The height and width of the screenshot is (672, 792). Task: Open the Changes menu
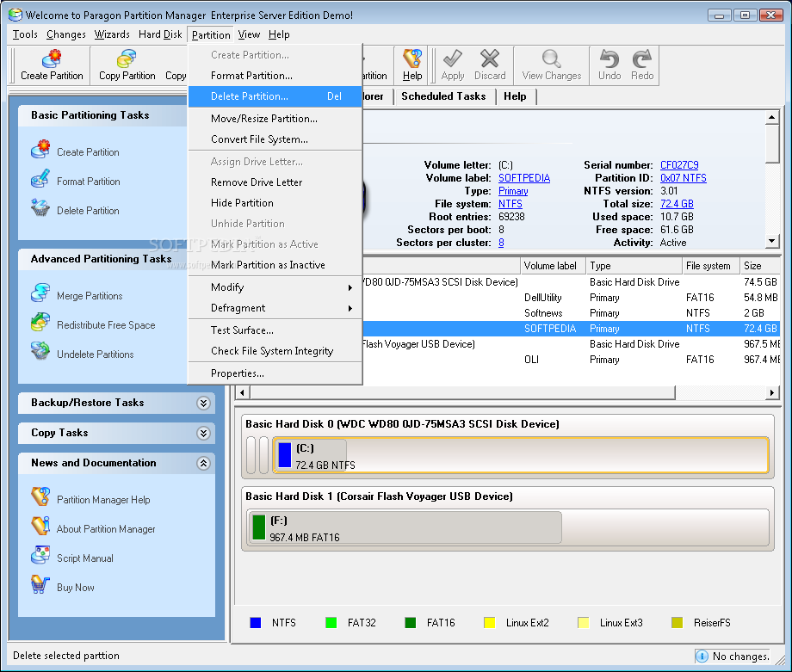65,34
